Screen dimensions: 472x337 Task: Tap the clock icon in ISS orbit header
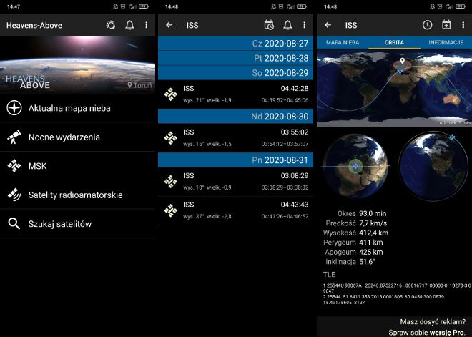point(427,25)
